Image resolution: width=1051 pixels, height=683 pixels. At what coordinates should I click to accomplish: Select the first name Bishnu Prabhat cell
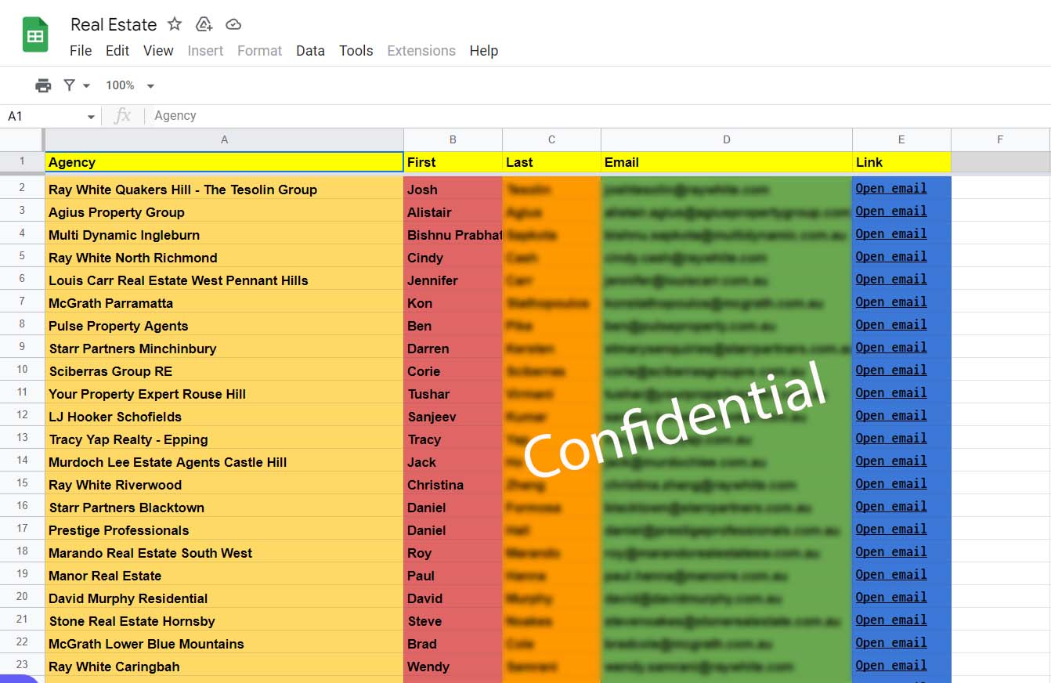(x=453, y=235)
